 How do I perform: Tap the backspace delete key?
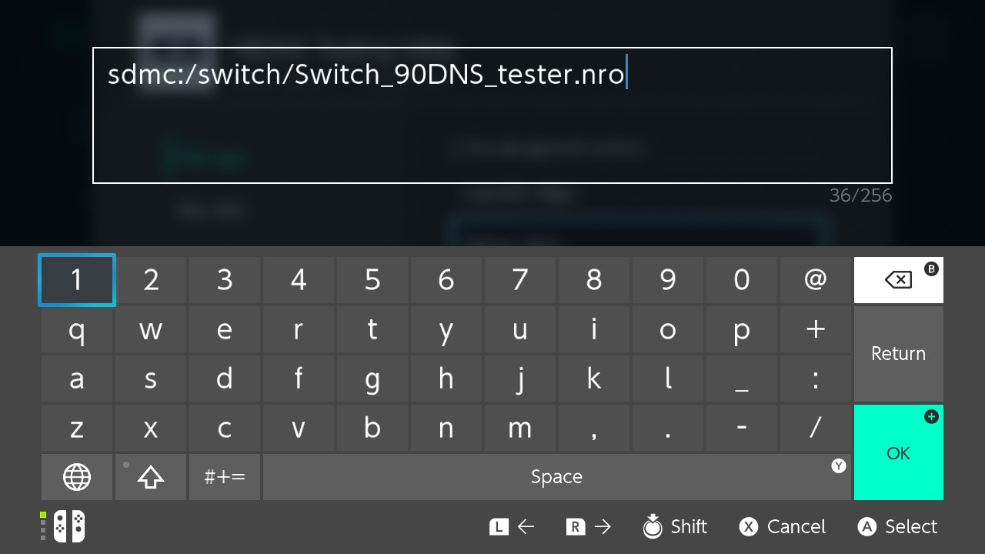pyautogui.click(x=898, y=280)
